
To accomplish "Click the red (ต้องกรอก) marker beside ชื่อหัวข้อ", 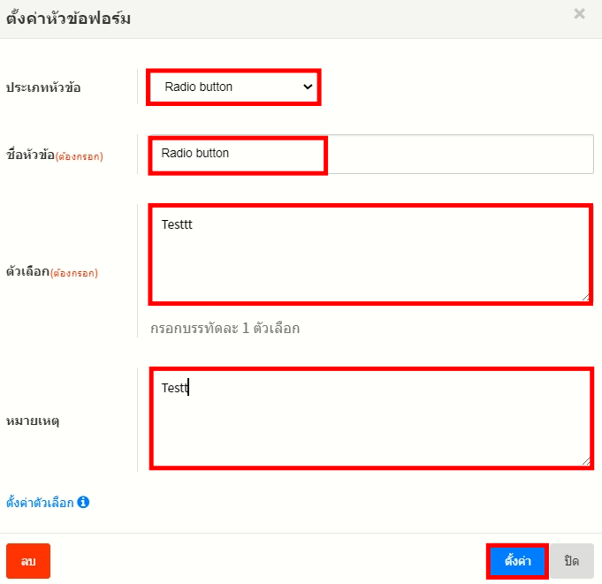I will click(80, 157).
